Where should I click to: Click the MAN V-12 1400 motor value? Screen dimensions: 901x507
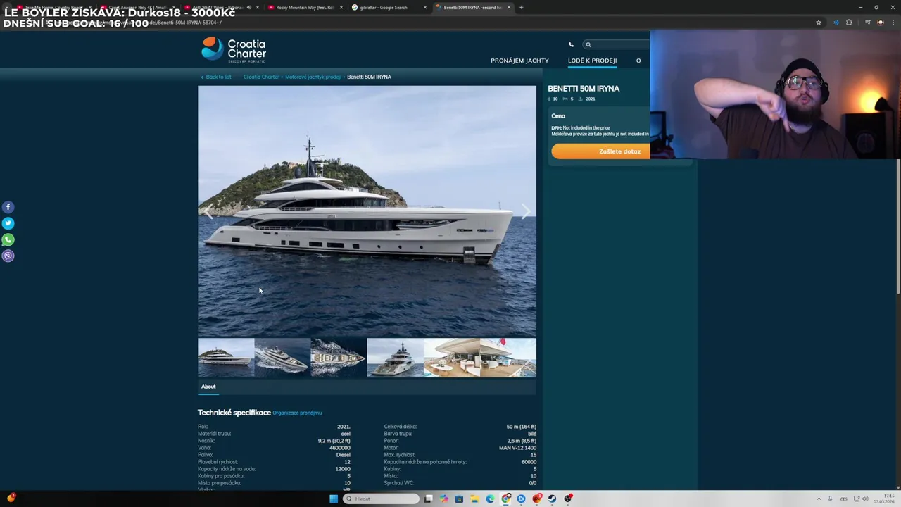[x=517, y=448]
